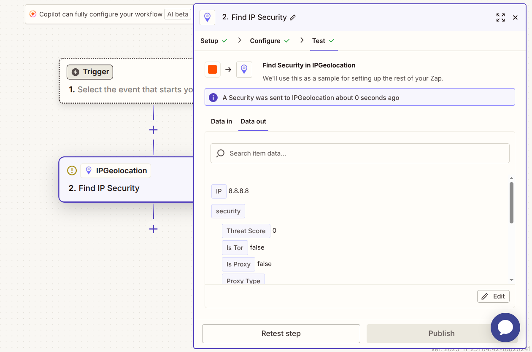Image resolution: width=532 pixels, height=352 pixels.
Task: Click the Retest step button
Action: (281, 333)
